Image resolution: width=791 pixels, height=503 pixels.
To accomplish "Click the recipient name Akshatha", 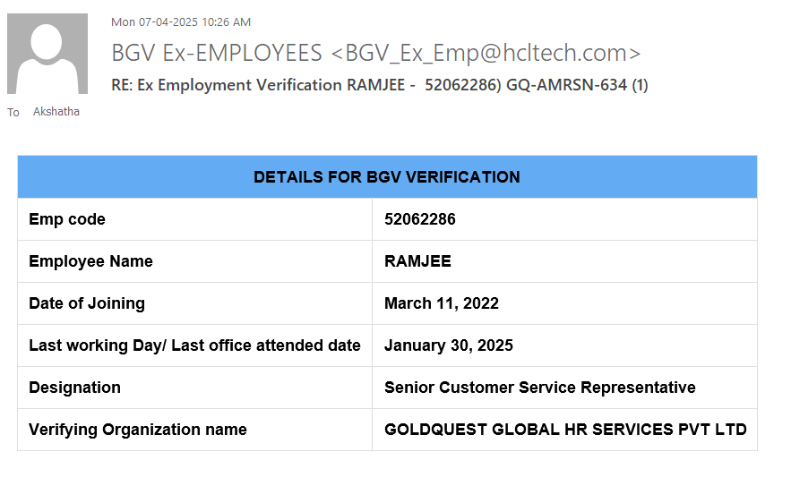I will point(56,112).
